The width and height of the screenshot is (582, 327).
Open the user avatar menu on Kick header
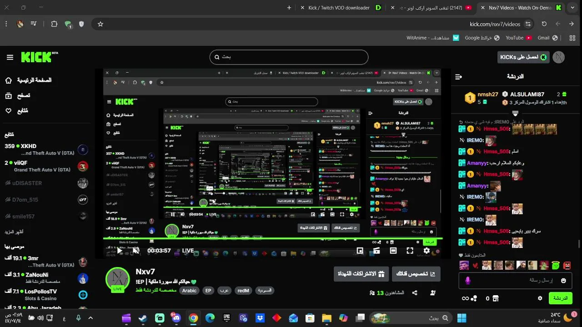559,57
